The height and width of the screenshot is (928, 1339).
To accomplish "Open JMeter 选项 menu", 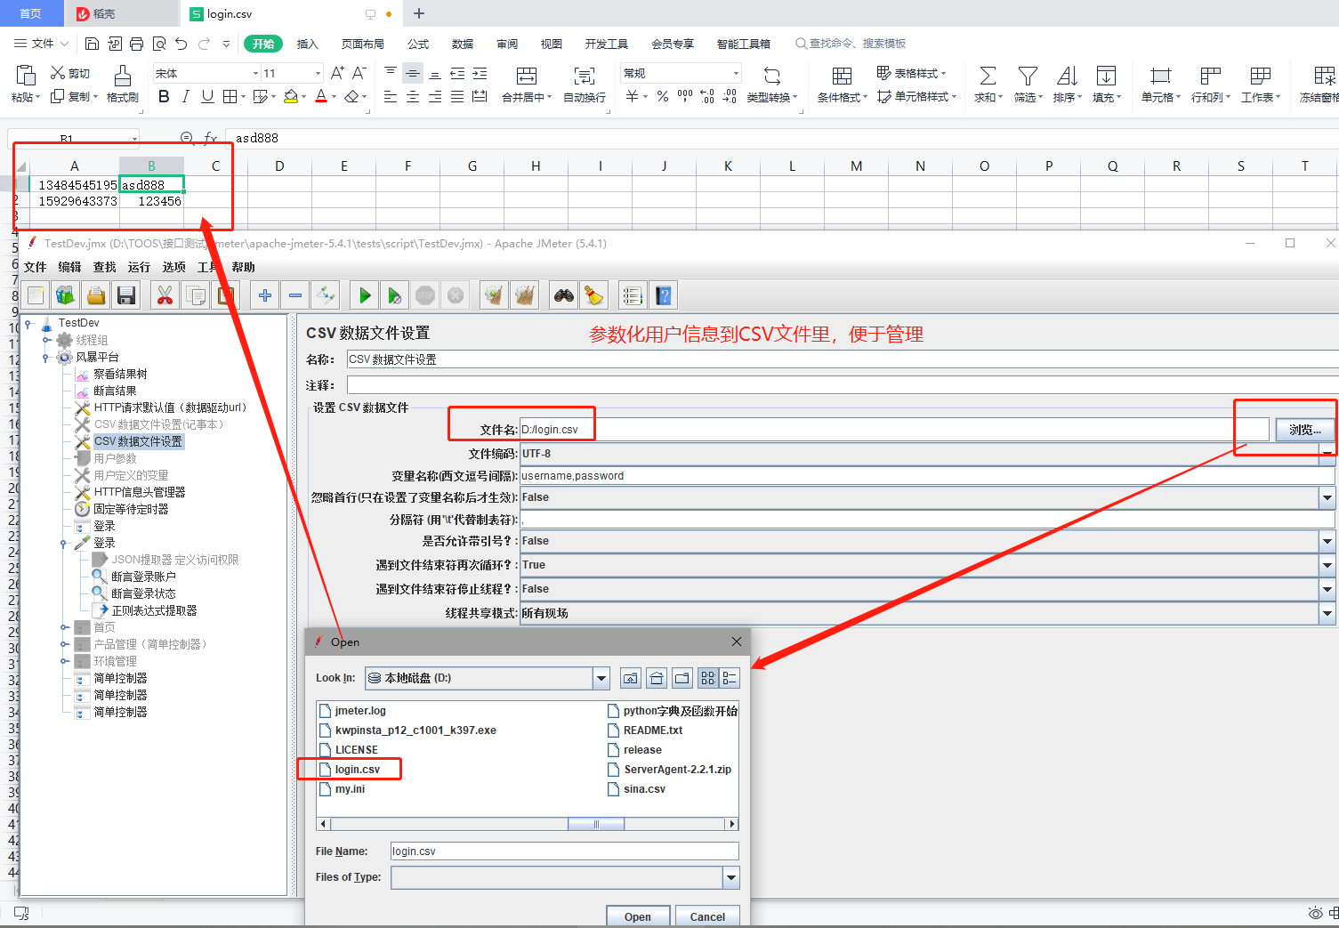I will (173, 267).
